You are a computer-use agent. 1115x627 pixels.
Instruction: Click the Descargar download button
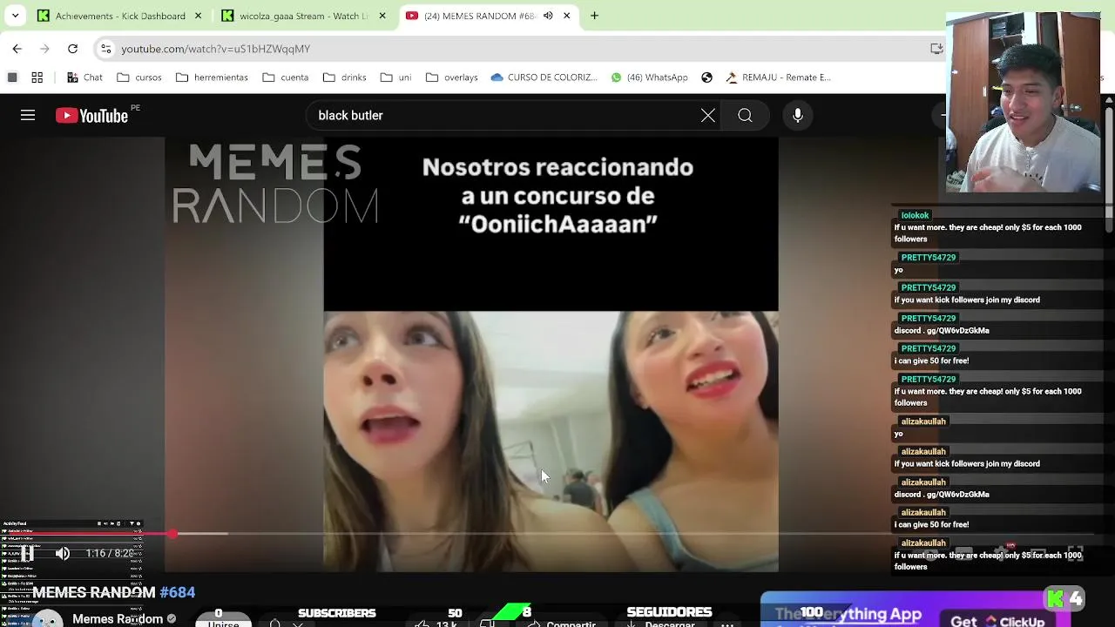tap(660, 622)
